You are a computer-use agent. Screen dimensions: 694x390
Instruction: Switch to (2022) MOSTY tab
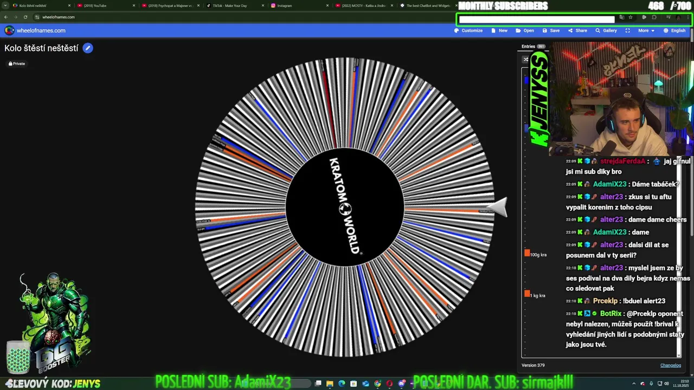(363, 5)
